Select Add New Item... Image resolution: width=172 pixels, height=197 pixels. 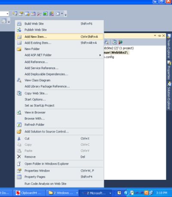coord(59,37)
